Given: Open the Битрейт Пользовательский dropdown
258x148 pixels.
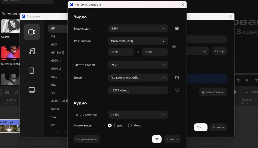Looking at the screenshot, I should click(138, 77).
